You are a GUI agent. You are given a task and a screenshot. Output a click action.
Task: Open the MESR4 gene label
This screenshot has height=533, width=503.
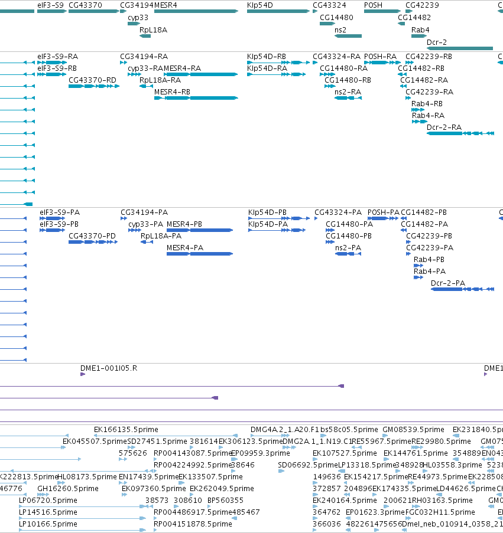point(165,5)
